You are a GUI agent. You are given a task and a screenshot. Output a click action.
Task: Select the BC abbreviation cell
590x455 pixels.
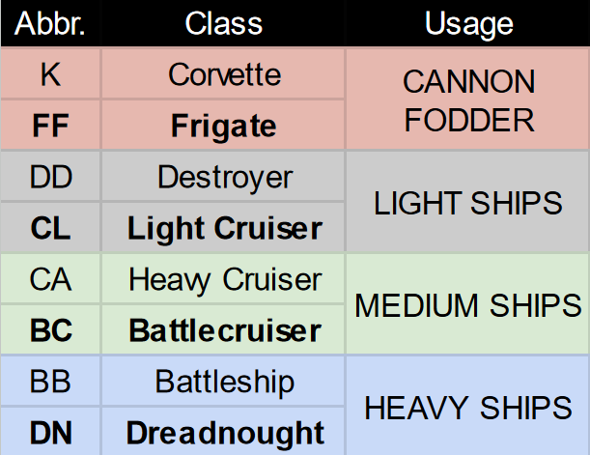click(x=50, y=331)
